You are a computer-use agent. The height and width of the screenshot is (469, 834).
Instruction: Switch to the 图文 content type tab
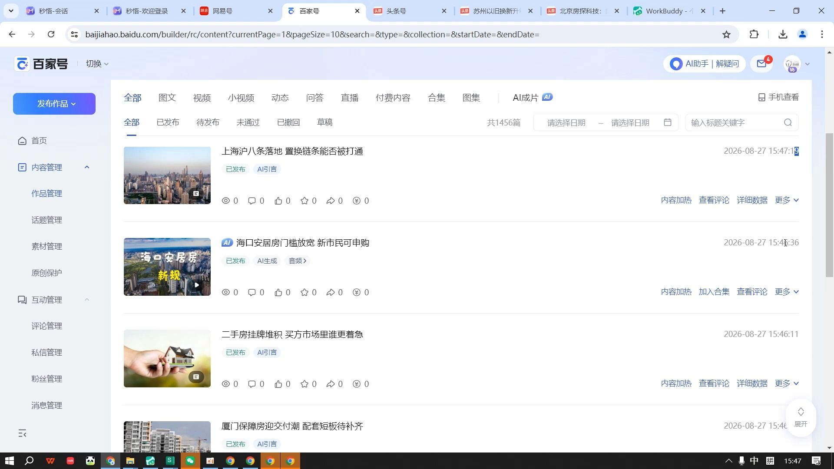(167, 98)
